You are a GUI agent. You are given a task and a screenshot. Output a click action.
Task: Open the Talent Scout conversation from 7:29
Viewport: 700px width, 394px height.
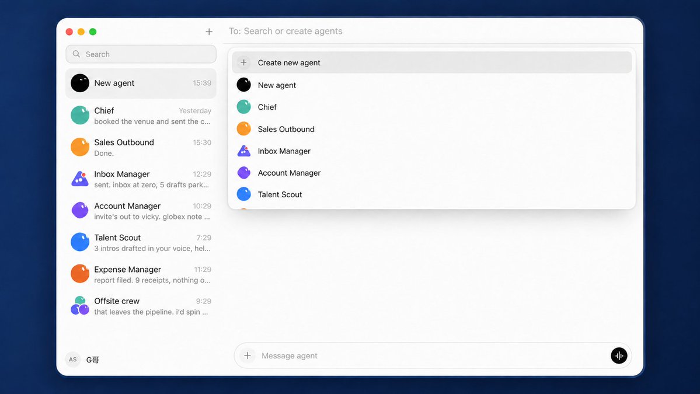(141, 242)
